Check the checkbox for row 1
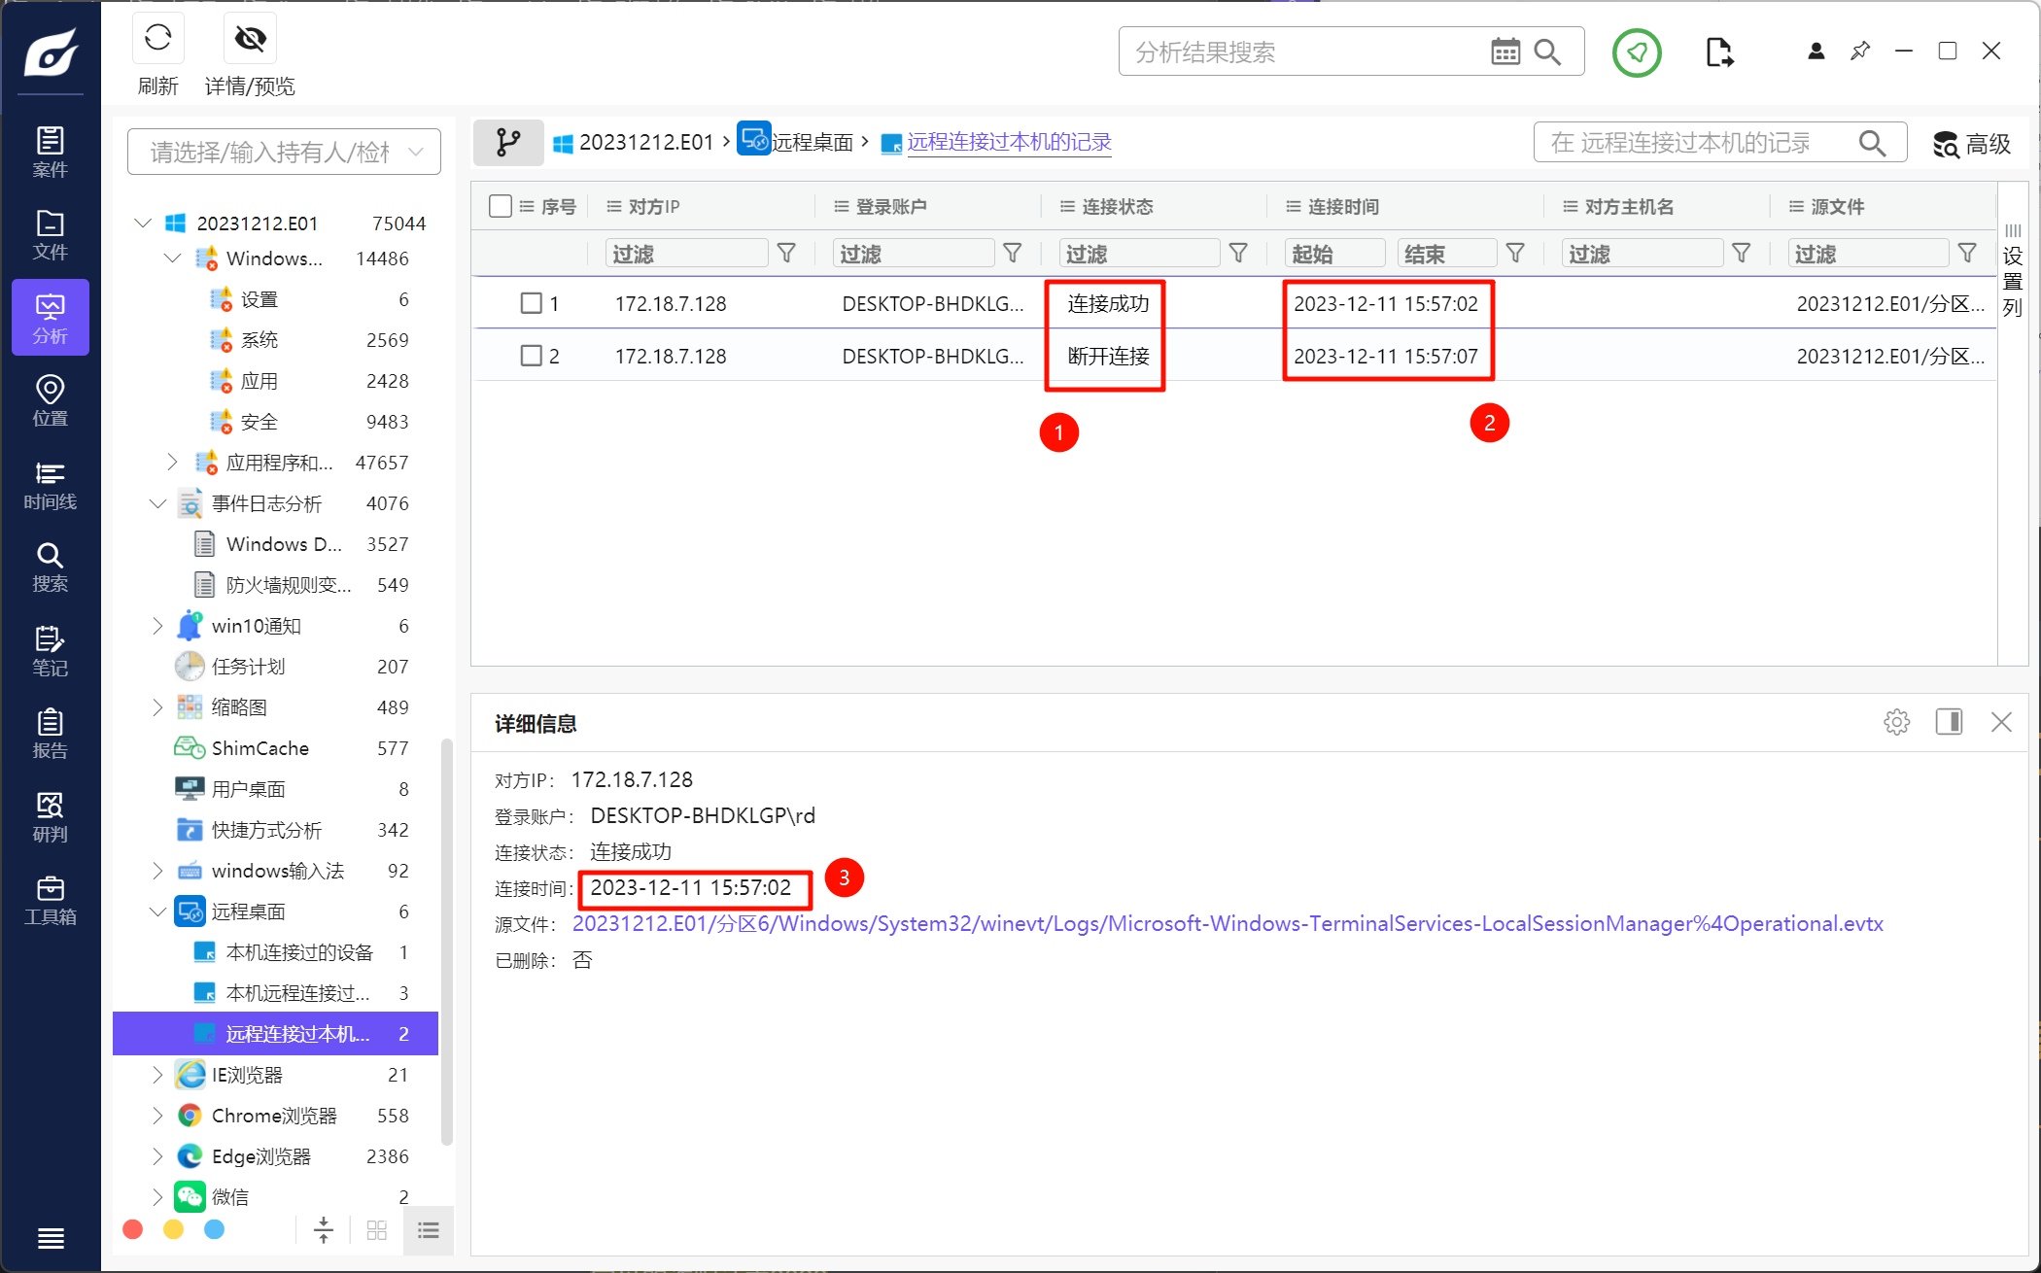Screen dimensions: 2041x1273 coord(531,303)
